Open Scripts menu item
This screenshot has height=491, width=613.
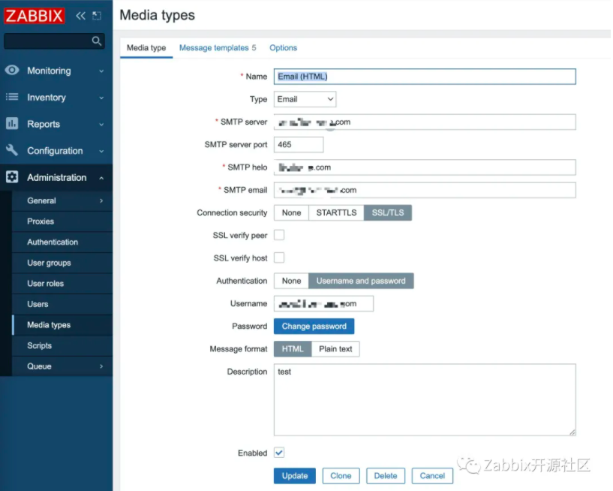62,345
